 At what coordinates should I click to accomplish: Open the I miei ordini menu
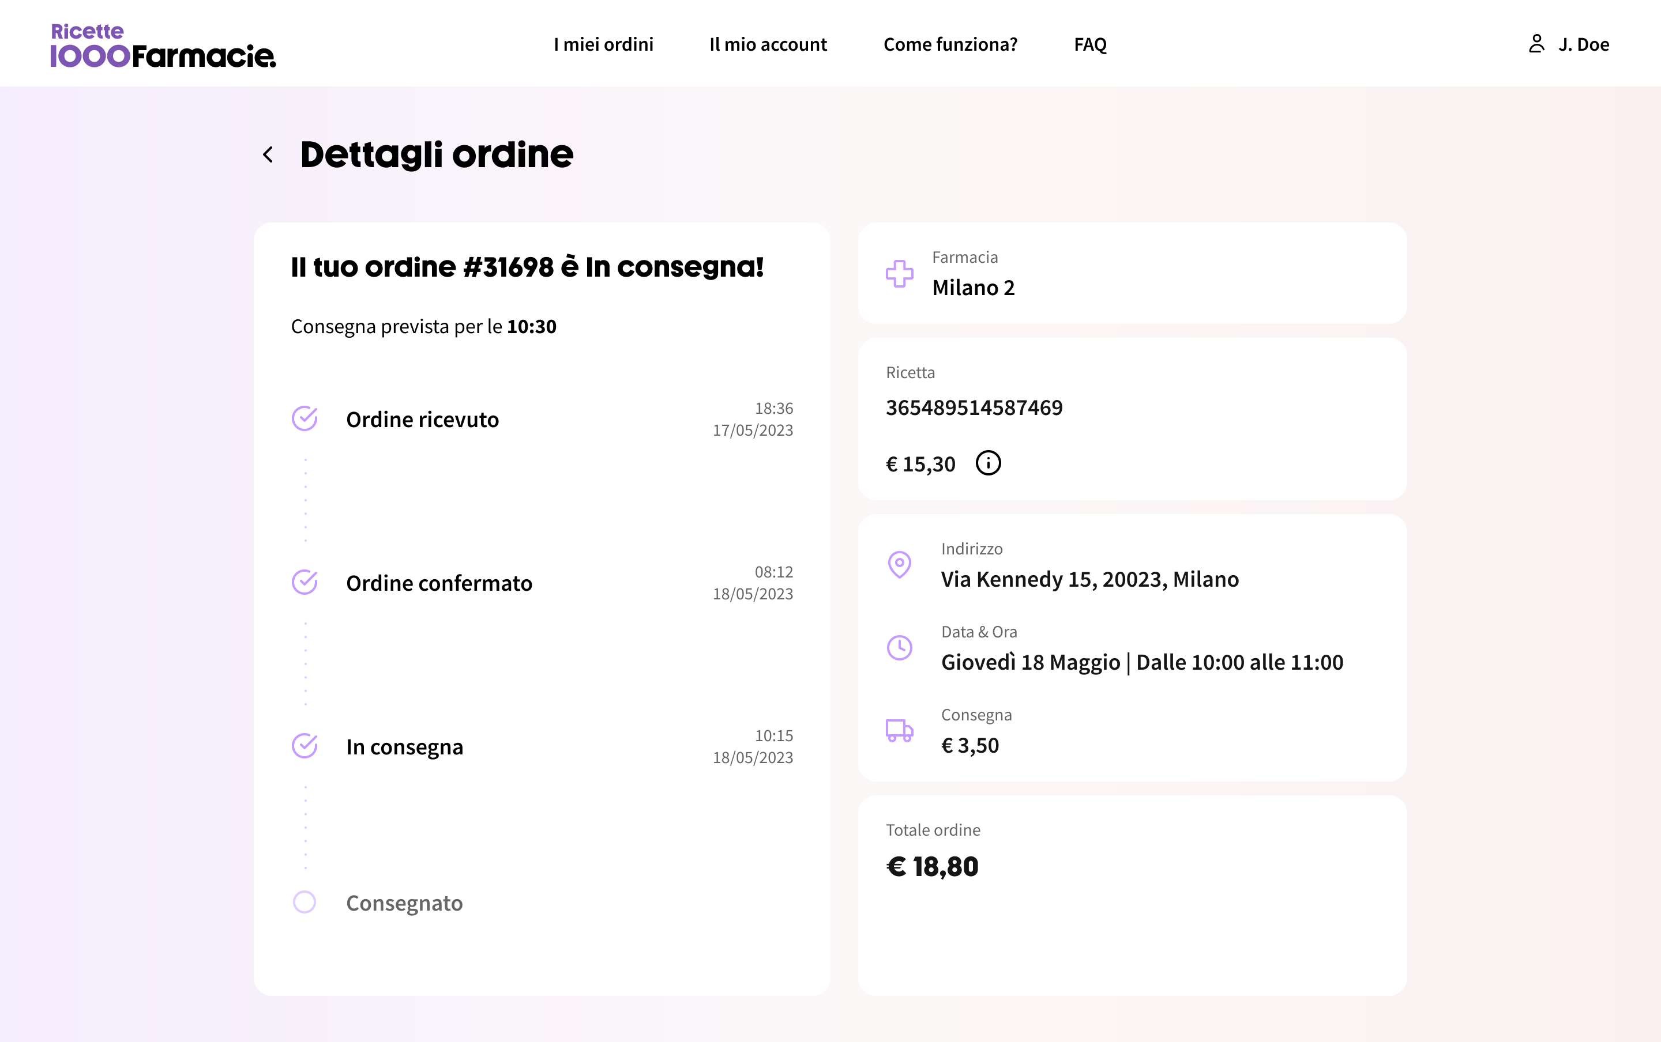(x=603, y=45)
